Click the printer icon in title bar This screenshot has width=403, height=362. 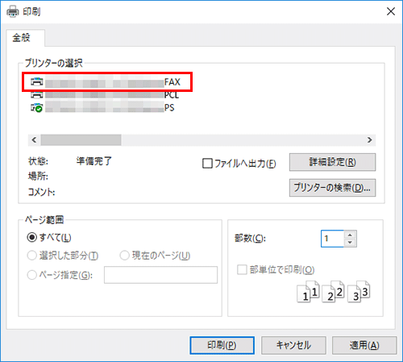coord(13,11)
